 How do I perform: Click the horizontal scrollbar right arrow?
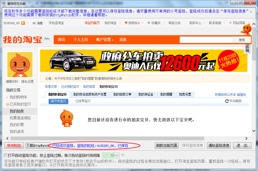pyautogui.click(x=246, y=138)
